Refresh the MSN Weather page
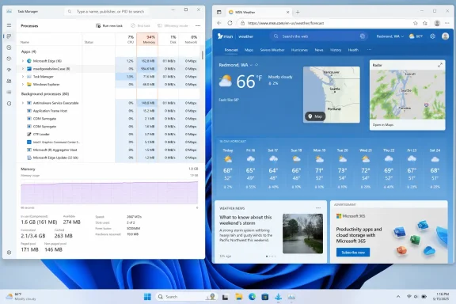Screen dimensions: 456x304 230,23
